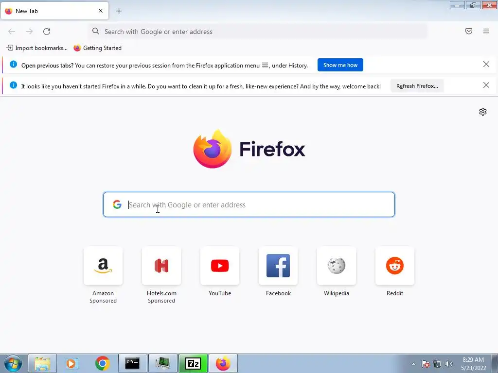Image resolution: width=498 pixels, height=373 pixels.
Task: Open File Explorer from taskbar
Action: [42, 363]
